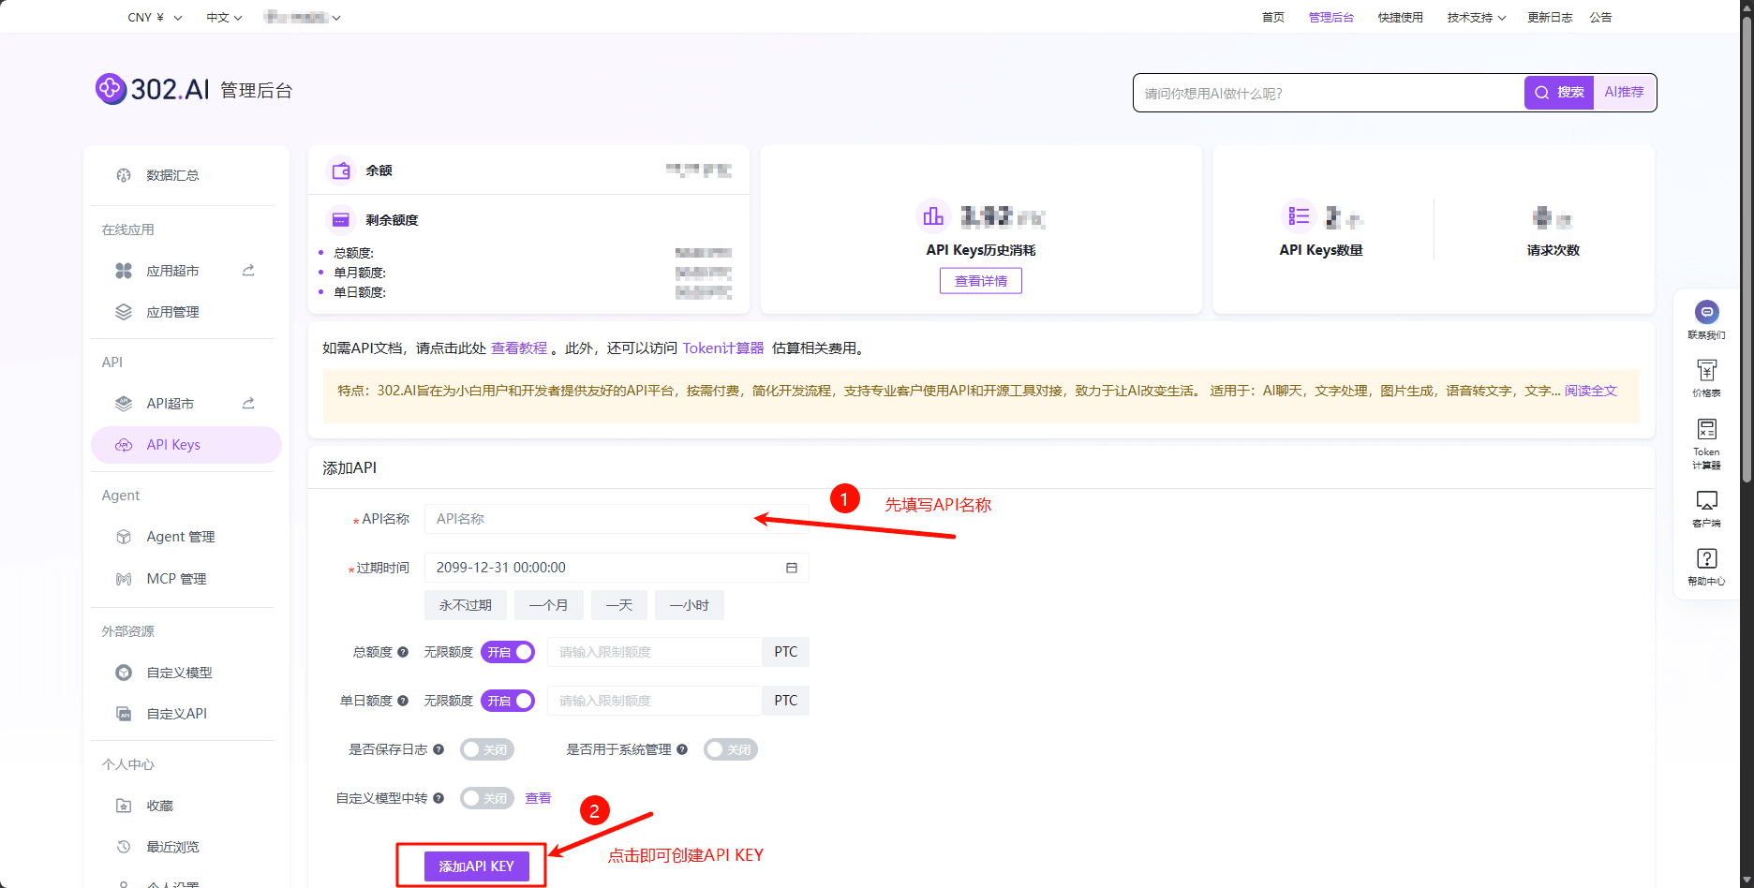Open API超市 in sidebar

tap(170, 404)
